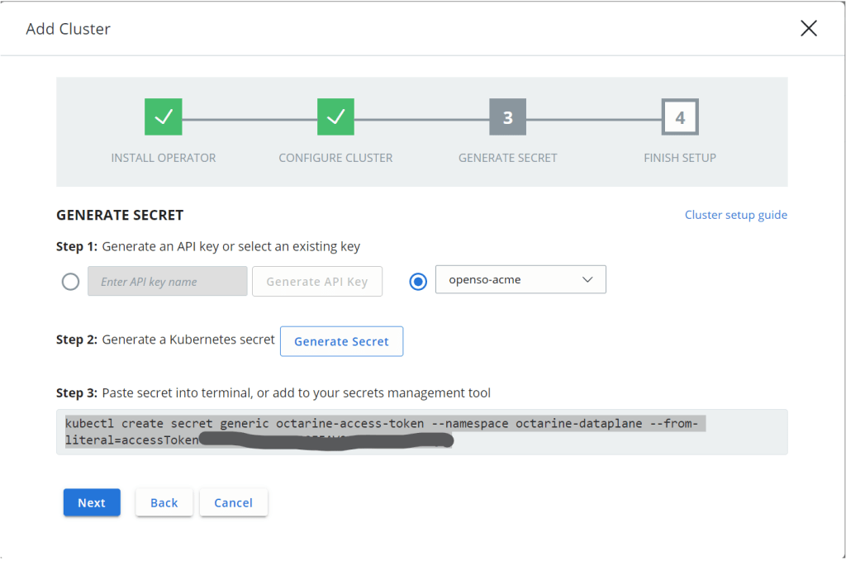Go to previous step with Back
This screenshot has height=561, width=846.
(164, 502)
